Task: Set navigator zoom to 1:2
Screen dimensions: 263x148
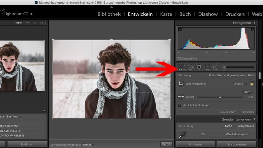Action: coord(41,23)
